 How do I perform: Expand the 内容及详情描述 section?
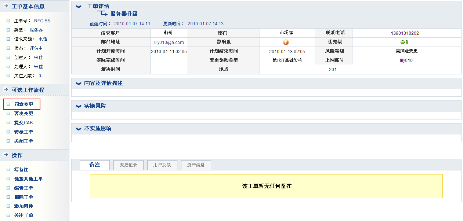coord(79,84)
